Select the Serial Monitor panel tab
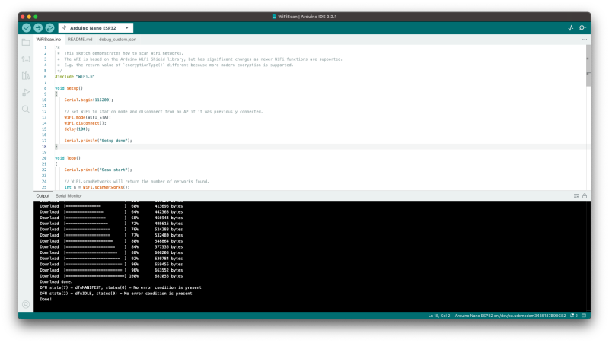This screenshot has width=609, height=343. pos(69,196)
